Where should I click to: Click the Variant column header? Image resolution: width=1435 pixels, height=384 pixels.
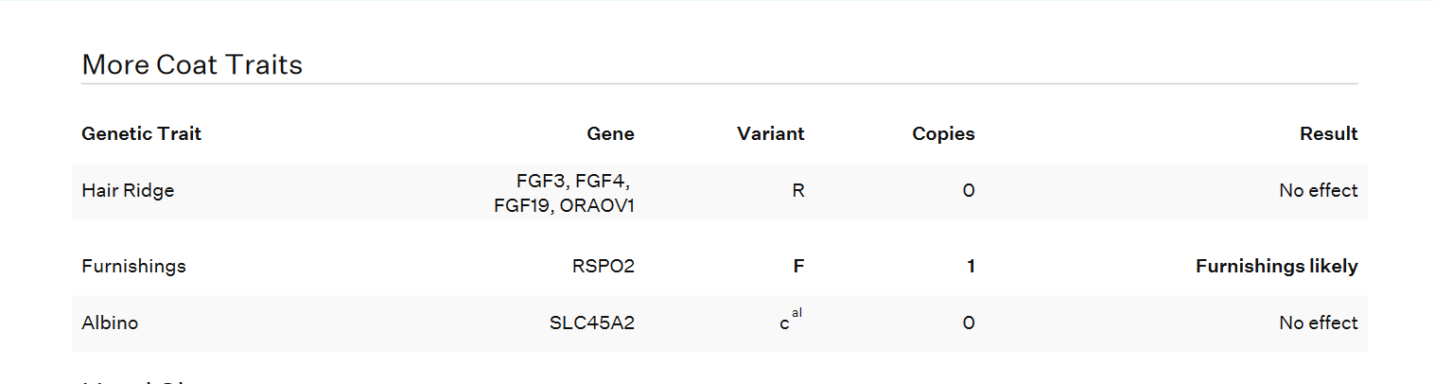click(x=770, y=133)
